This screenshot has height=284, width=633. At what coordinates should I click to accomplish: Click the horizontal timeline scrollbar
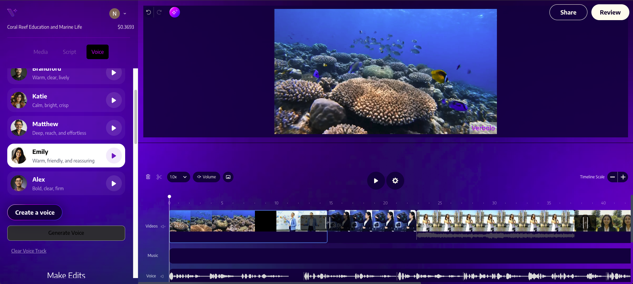point(279,283)
